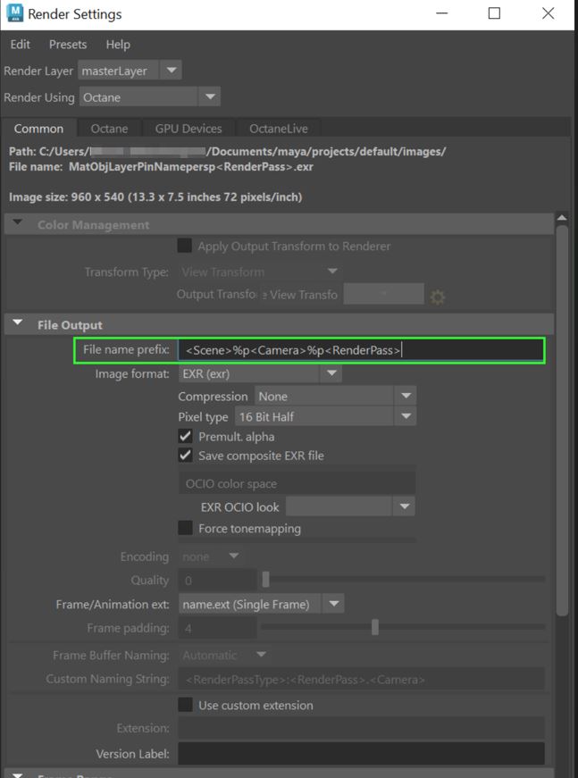578x778 pixels.
Task: Open the Pixel type 16 Bit Half dropdown
Action: coord(325,417)
